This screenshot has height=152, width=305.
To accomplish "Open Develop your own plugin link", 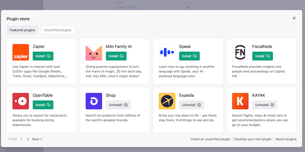I will click(x=253, y=139).
